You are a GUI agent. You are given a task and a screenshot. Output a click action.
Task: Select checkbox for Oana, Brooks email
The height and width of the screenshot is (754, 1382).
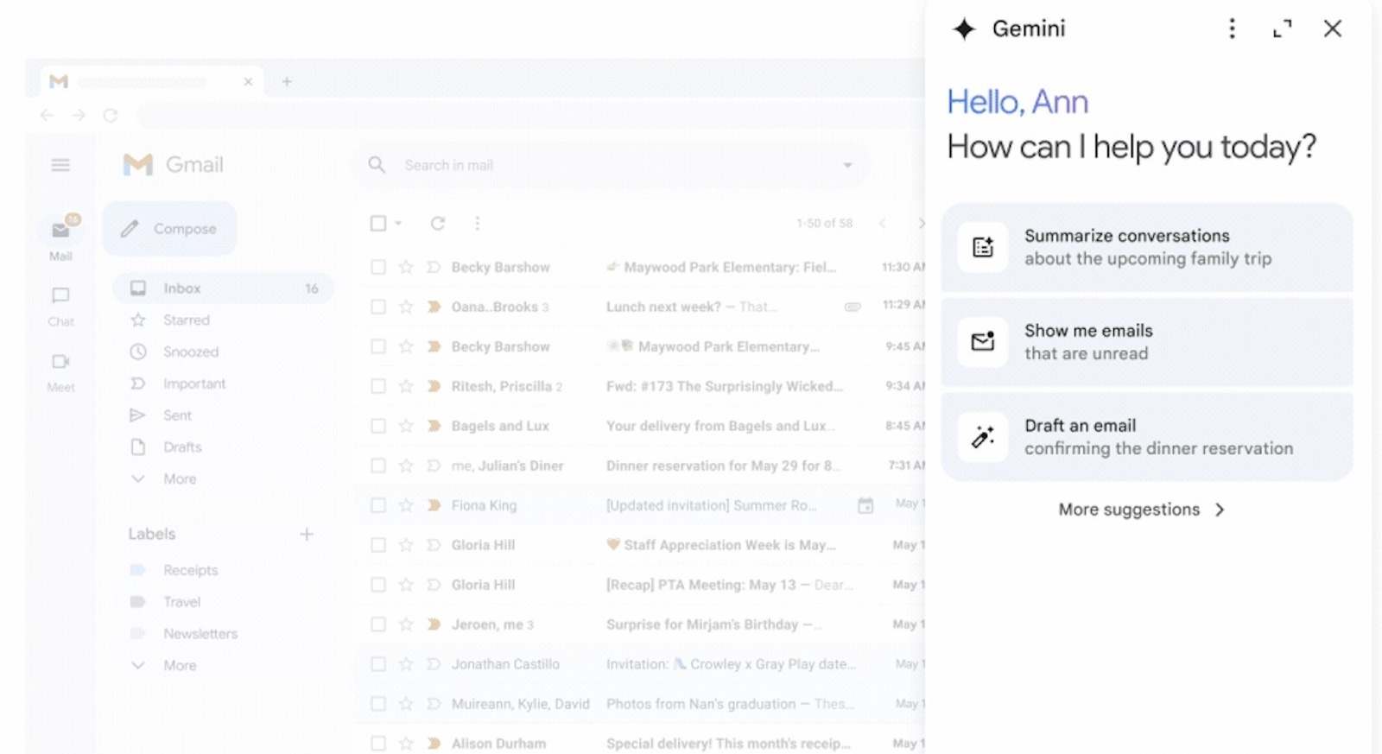pyautogui.click(x=378, y=307)
